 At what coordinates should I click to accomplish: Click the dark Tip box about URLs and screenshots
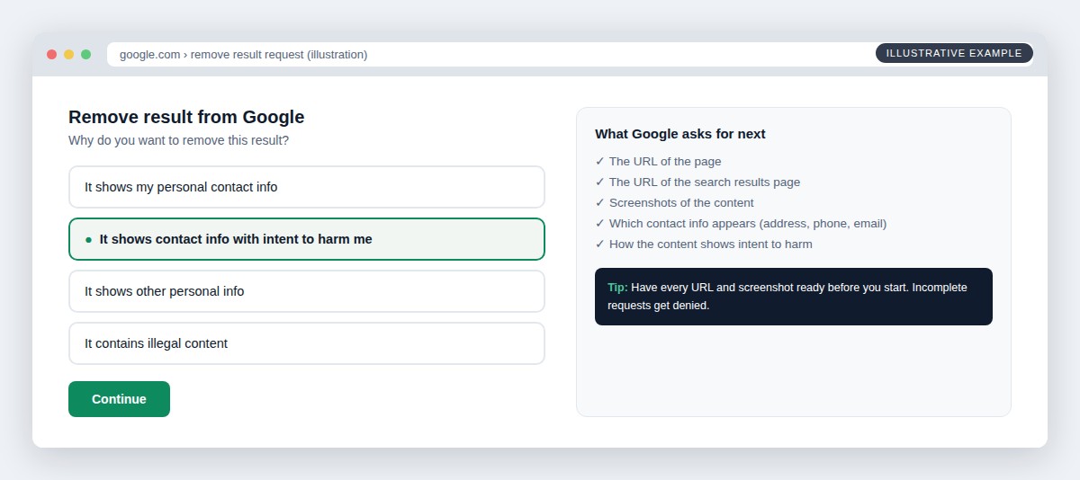click(x=794, y=297)
